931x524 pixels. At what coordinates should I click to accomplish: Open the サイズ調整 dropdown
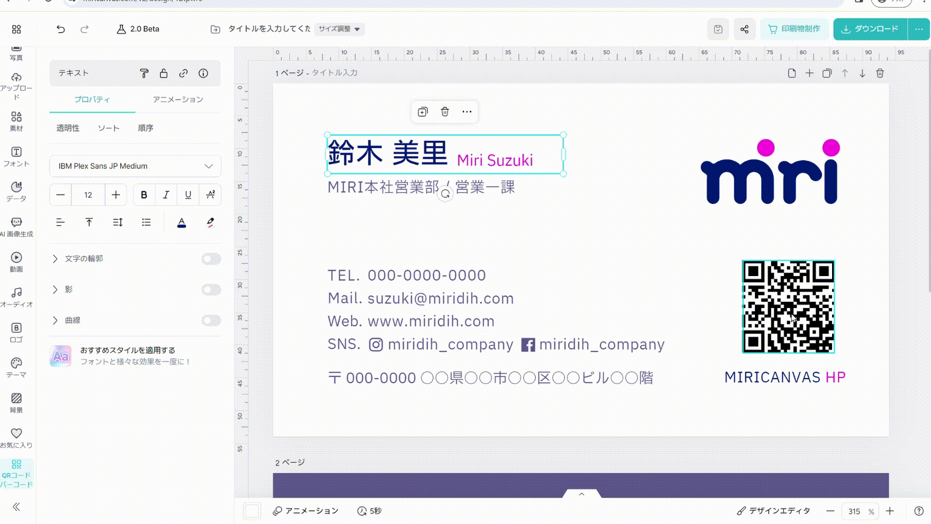pos(339,29)
